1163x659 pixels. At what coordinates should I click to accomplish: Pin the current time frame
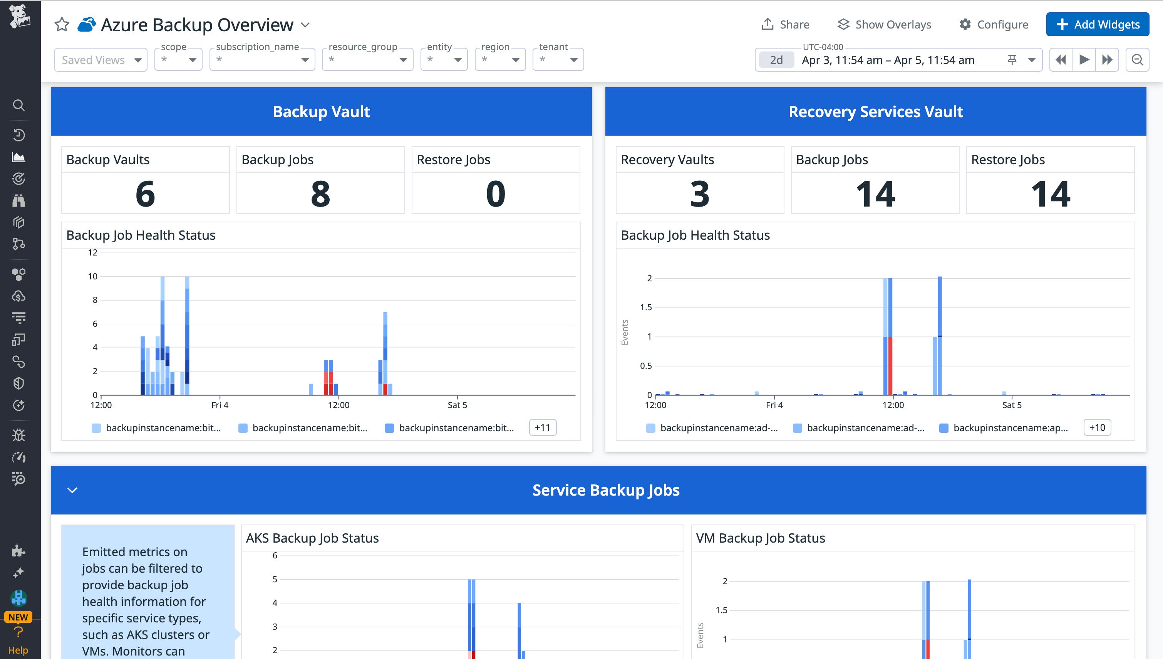coord(1013,59)
